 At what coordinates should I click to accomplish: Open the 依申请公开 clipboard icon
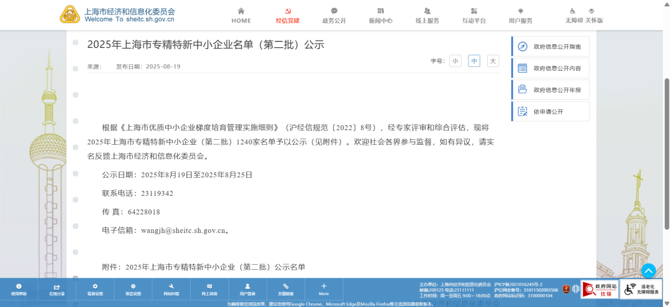[523, 112]
